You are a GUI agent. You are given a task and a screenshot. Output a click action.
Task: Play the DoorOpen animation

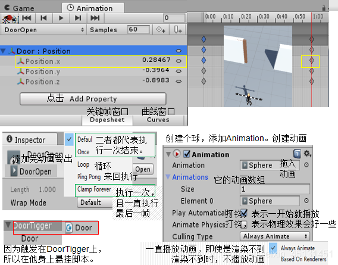click(x=61, y=18)
